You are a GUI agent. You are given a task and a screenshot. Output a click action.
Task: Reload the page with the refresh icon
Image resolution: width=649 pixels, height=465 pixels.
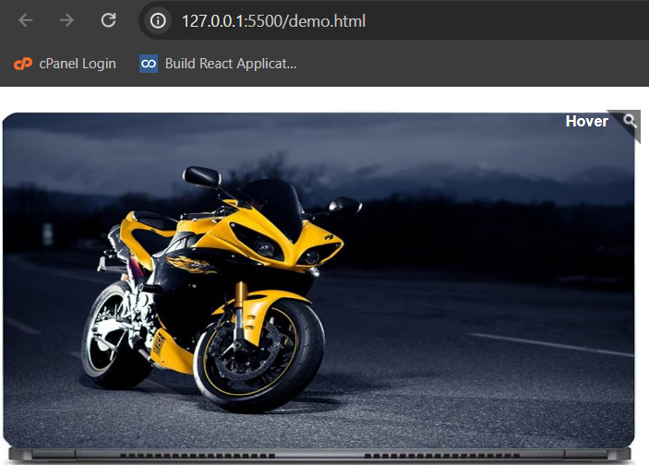point(108,20)
